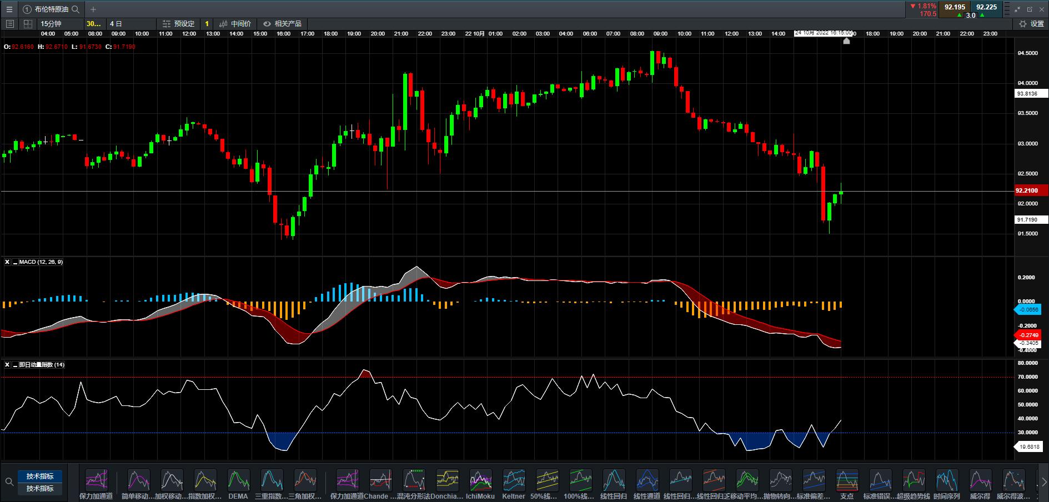Add a new chart tab with plus
The image size is (1049, 502).
93,9
